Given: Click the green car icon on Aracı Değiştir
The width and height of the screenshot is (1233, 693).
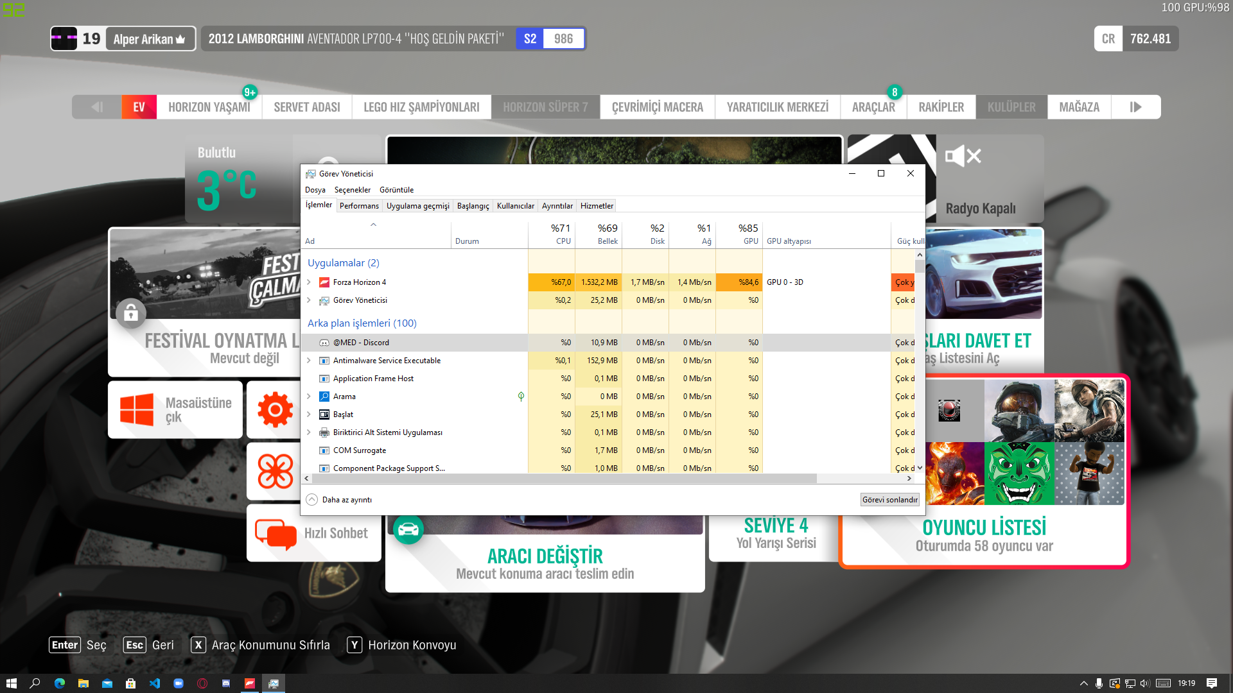Looking at the screenshot, I should point(408,529).
